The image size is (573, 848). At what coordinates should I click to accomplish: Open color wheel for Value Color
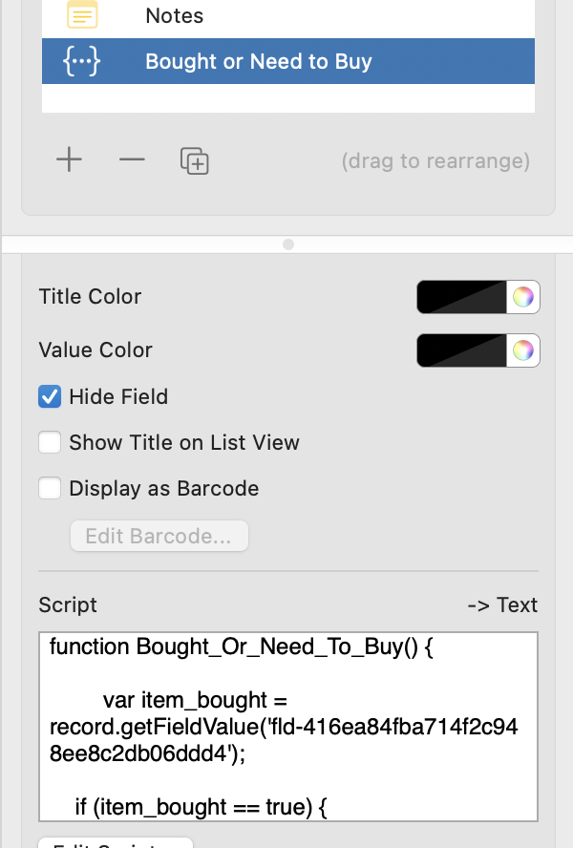pyautogui.click(x=522, y=350)
